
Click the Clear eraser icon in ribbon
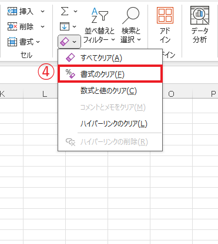tap(65, 42)
